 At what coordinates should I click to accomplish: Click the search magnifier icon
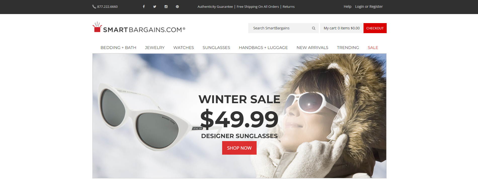click(313, 28)
